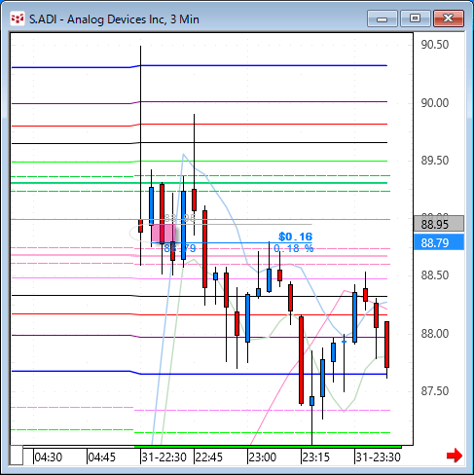Close the S.ADI chart window
474x475 pixels.
click(449, 18)
